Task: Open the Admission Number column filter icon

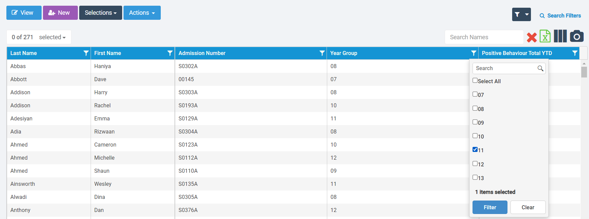Action: click(322, 53)
